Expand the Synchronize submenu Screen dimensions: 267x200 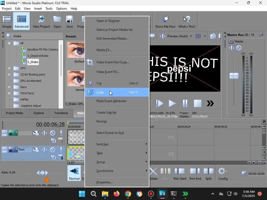point(117,171)
